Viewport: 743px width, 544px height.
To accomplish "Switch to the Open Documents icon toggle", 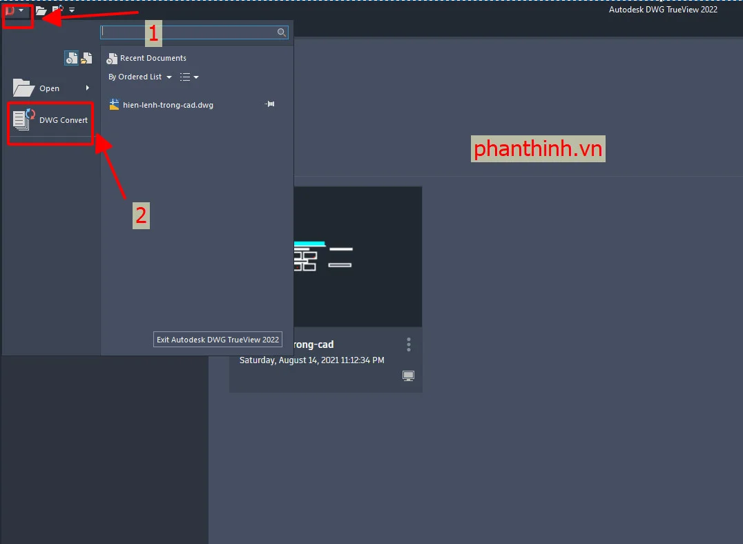I will click(x=86, y=58).
